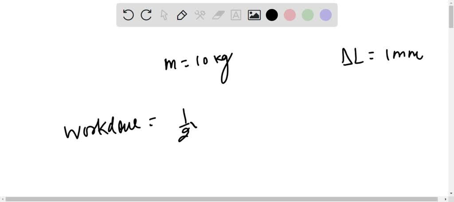Choose the text box tool

coord(236,15)
